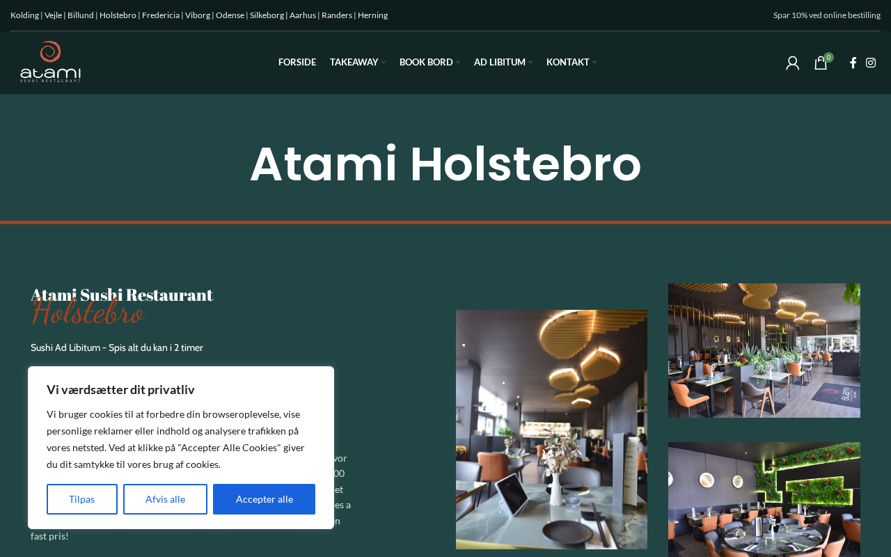Open the Ad Libitum menu item
The height and width of the screenshot is (557, 891).
(x=500, y=63)
